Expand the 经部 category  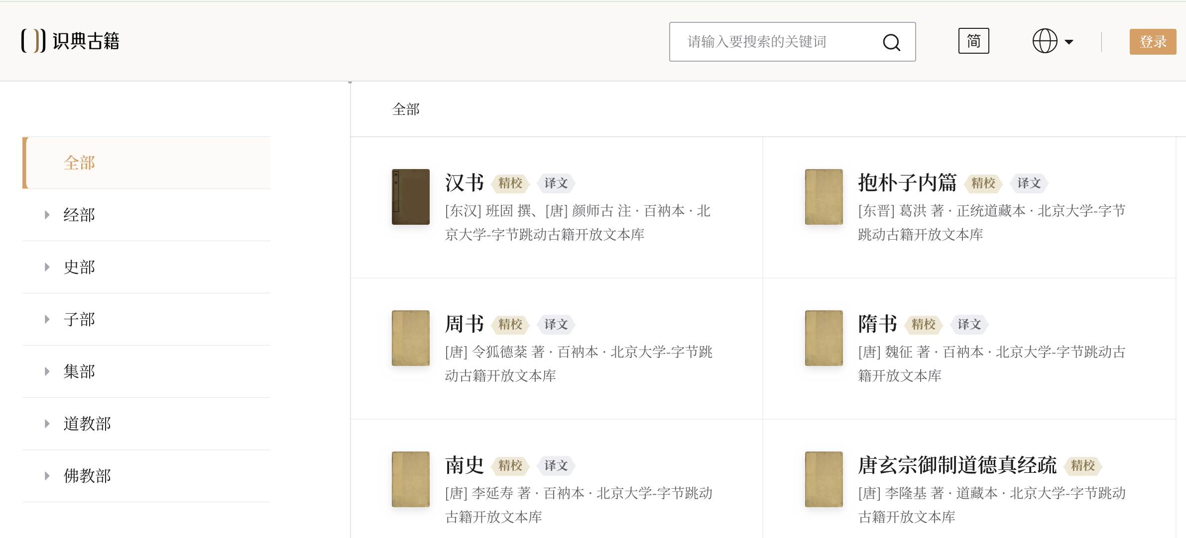click(x=47, y=215)
